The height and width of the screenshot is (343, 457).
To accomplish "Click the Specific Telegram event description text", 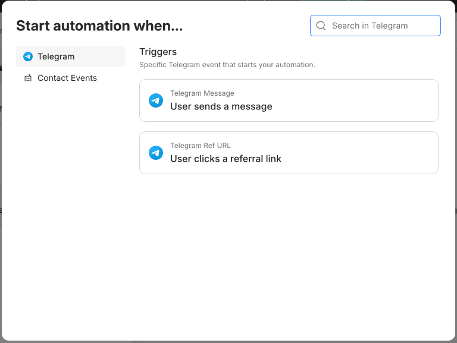I will (x=227, y=65).
